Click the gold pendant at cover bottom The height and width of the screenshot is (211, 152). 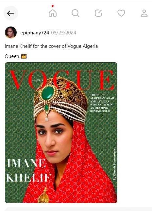[43, 195]
